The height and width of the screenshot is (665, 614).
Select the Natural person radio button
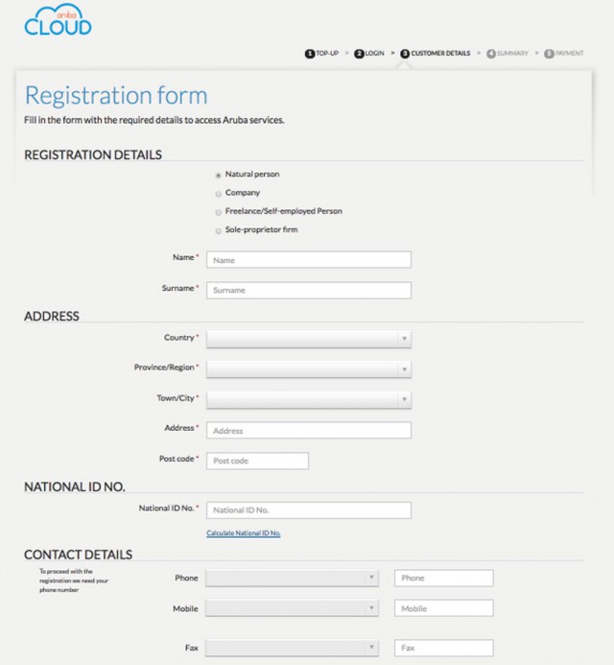tap(219, 176)
